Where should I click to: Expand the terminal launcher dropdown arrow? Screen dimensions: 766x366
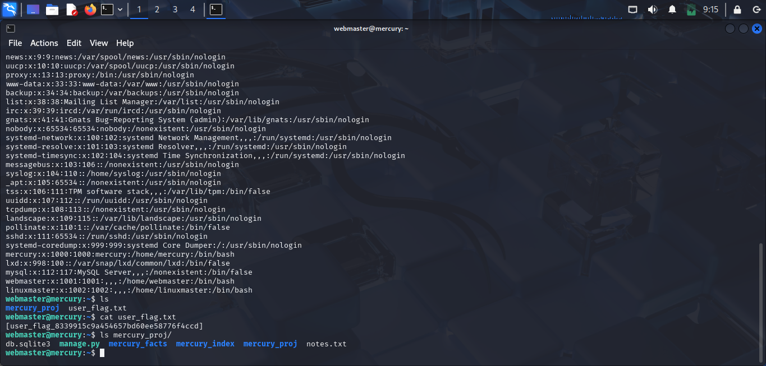pyautogui.click(x=120, y=10)
